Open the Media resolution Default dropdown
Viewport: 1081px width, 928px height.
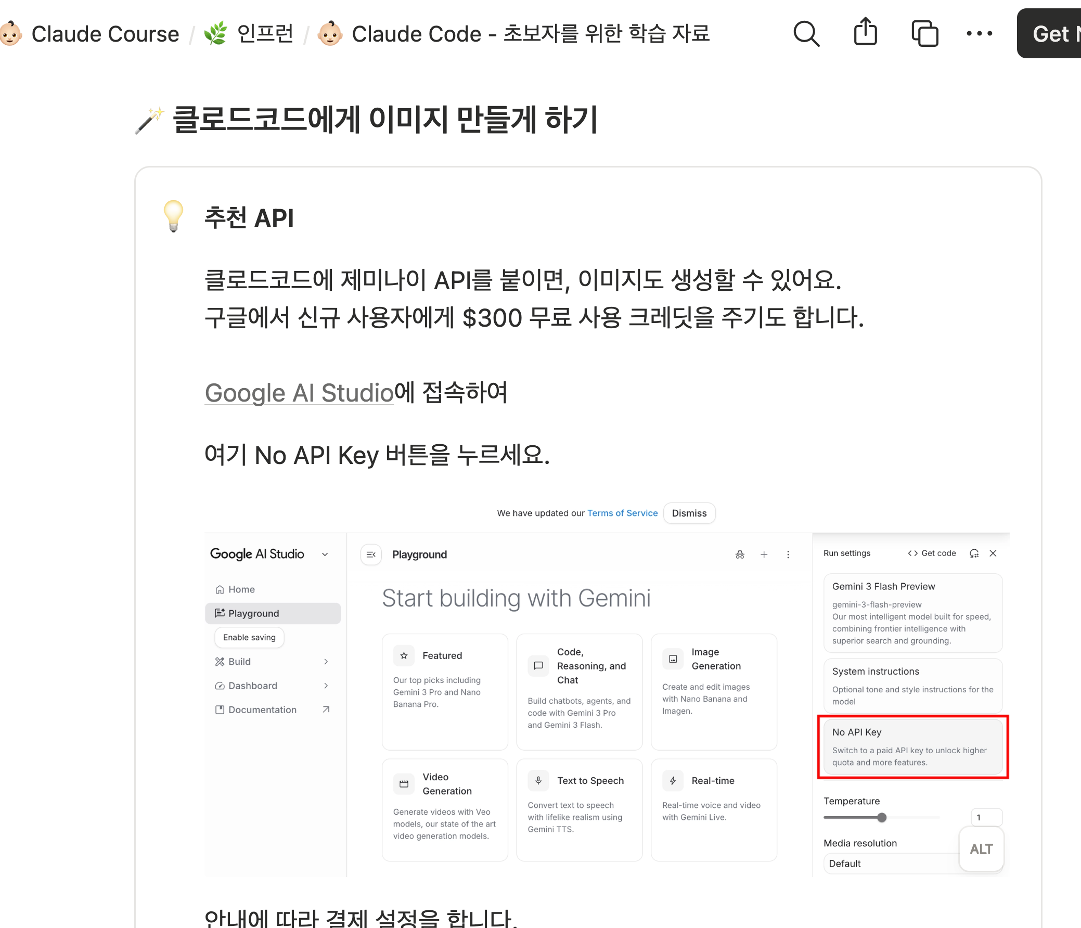pyautogui.click(x=912, y=863)
